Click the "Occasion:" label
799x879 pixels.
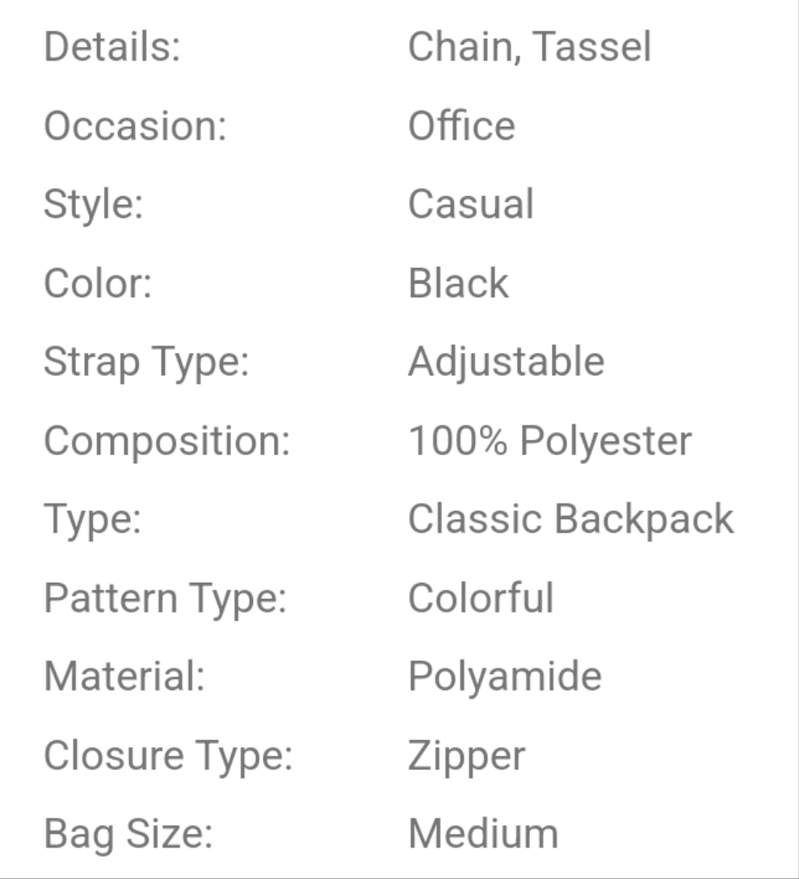tap(135, 126)
